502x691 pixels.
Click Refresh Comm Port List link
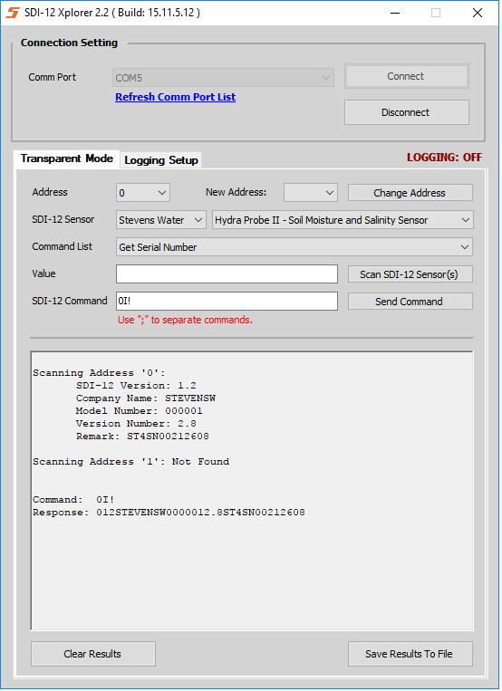click(x=176, y=97)
